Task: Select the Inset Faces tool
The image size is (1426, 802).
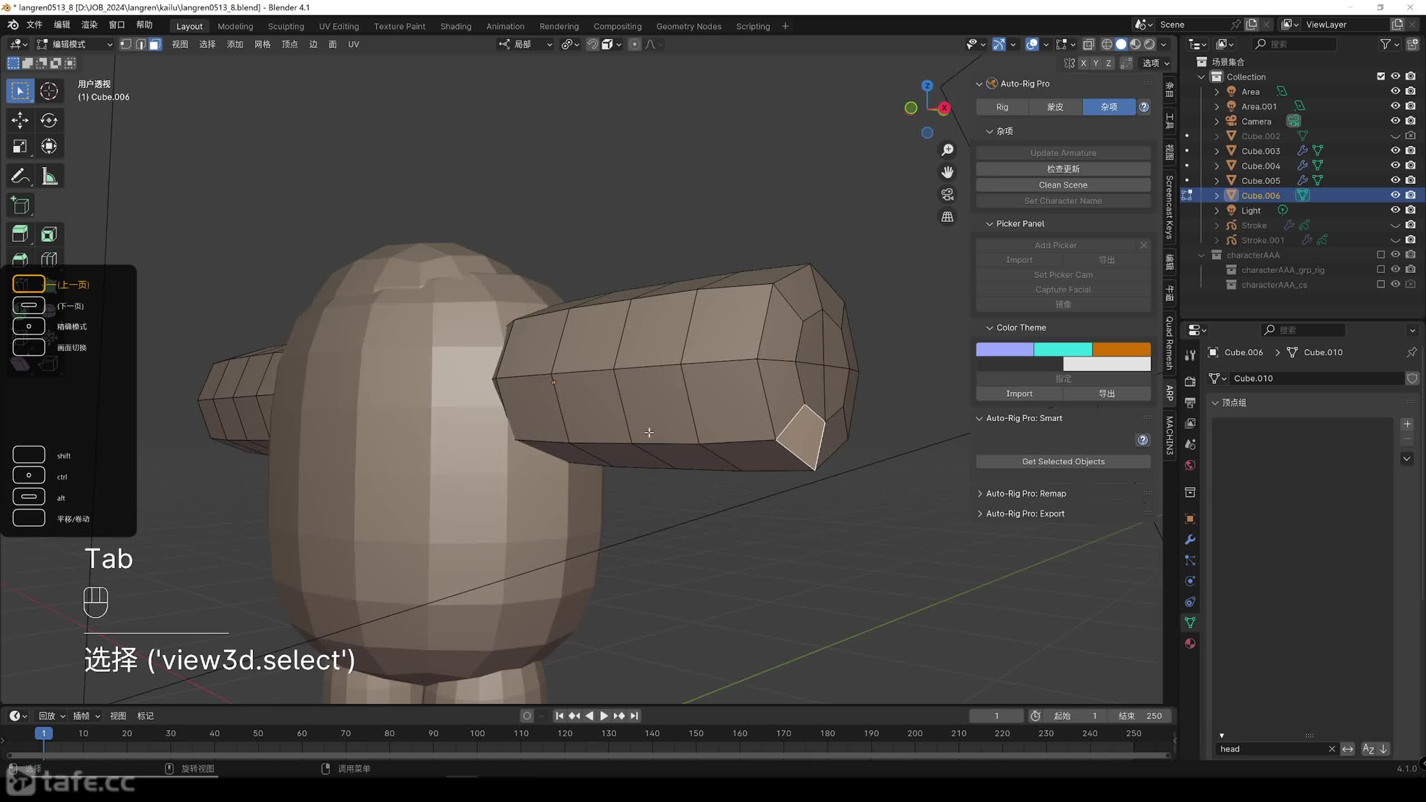Action: pyautogui.click(x=49, y=234)
